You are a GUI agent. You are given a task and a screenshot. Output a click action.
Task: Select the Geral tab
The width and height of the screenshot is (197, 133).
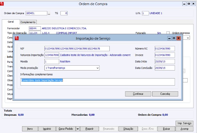pyautogui.click(x=11, y=22)
